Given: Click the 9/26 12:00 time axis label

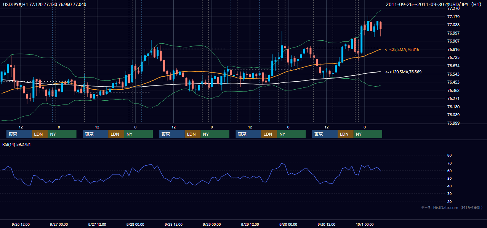Looking at the screenshot, I should click(x=21, y=224).
